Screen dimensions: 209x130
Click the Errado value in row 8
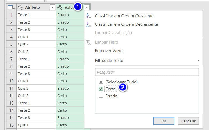pyautogui.click(x=70, y=66)
